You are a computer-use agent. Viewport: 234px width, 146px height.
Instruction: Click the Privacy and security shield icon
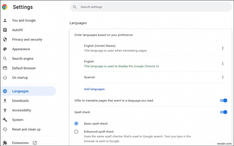pyautogui.click(x=5, y=39)
